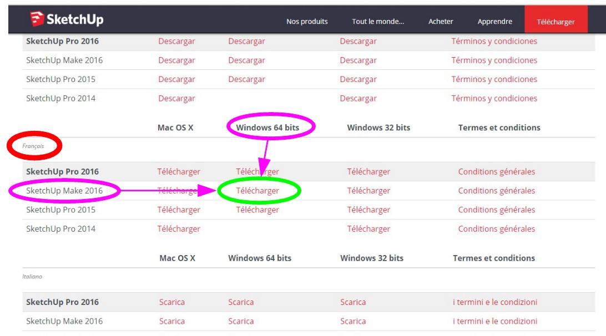Viewport: 606px width, 336px height.
Task: Click the Windows 64 bits header above Français
Action: coord(267,128)
